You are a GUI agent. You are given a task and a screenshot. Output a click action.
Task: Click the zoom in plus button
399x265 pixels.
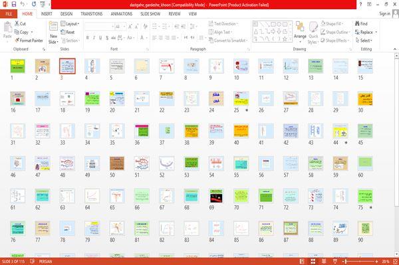(x=376, y=261)
